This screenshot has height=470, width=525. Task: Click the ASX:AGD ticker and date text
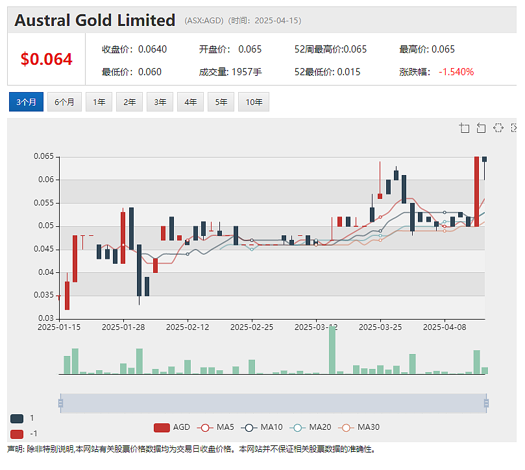(x=243, y=21)
